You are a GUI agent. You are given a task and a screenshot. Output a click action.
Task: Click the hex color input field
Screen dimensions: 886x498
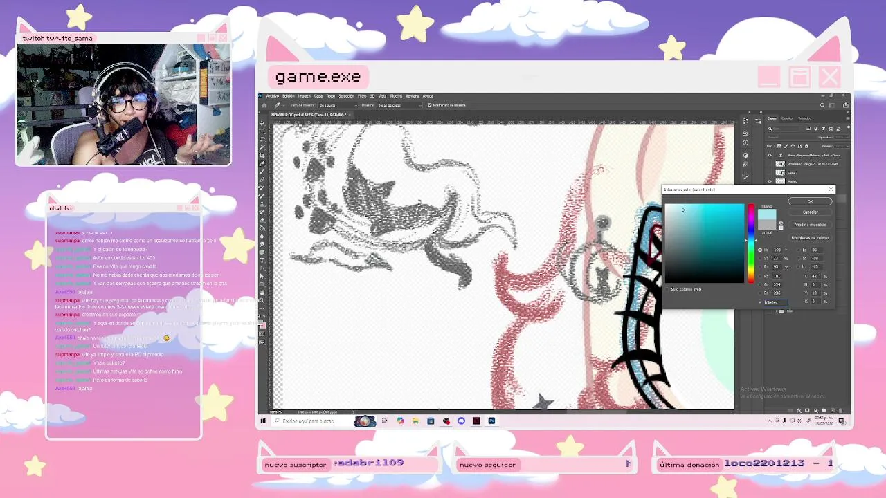776,302
